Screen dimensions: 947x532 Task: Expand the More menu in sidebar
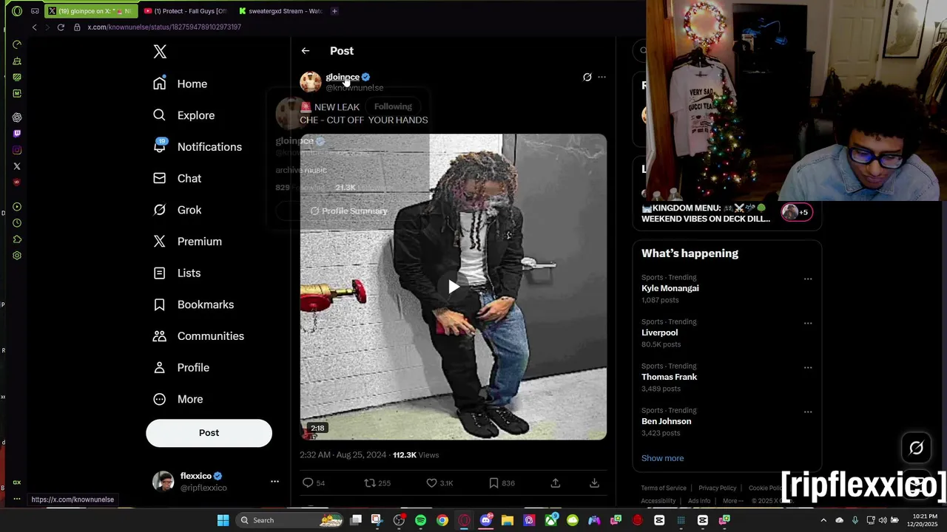[x=178, y=399]
